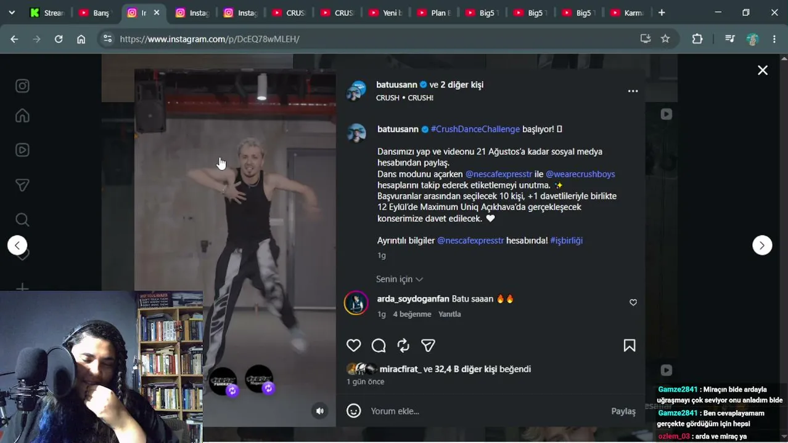
Task: Click the "CRUSH • CRUSH!" audio label
Action: 405,98
